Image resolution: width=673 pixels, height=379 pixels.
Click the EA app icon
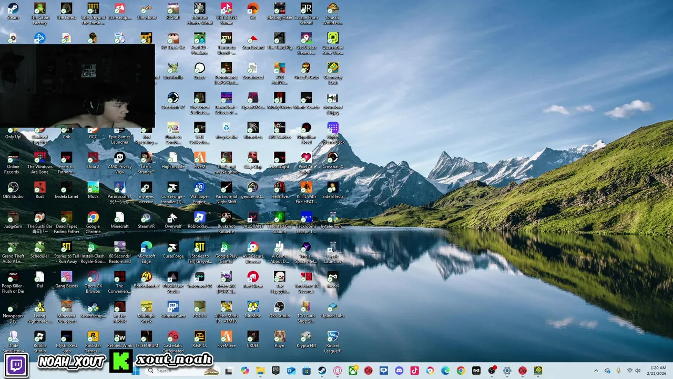click(x=253, y=12)
